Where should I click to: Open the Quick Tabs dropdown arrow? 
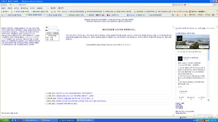pos(4,15)
